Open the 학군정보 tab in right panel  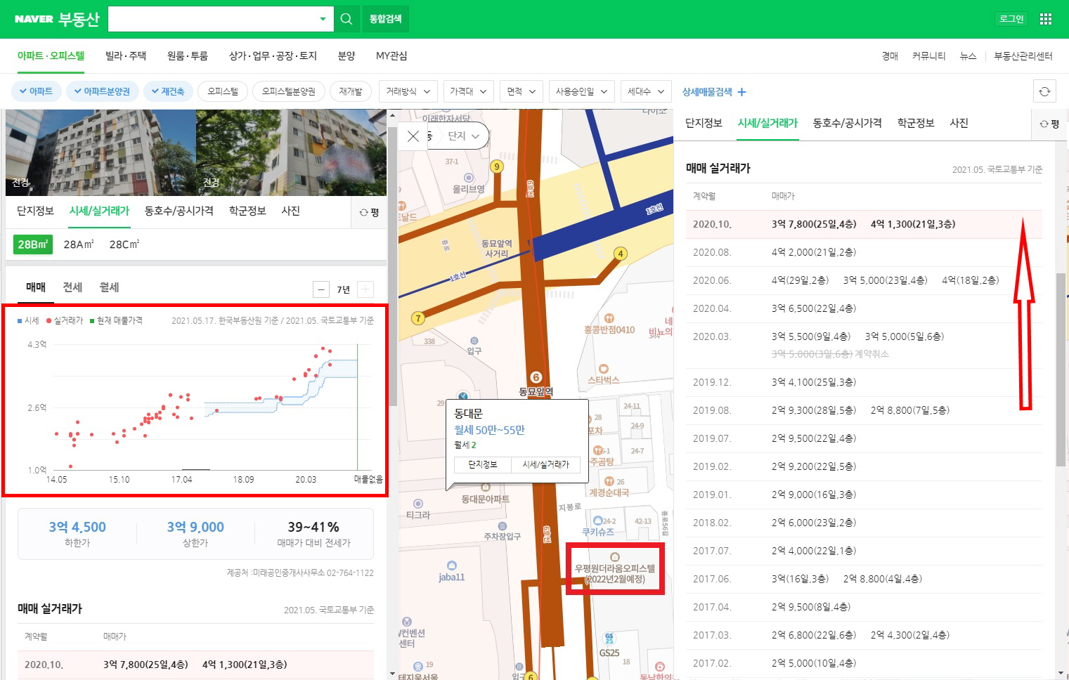tap(915, 123)
